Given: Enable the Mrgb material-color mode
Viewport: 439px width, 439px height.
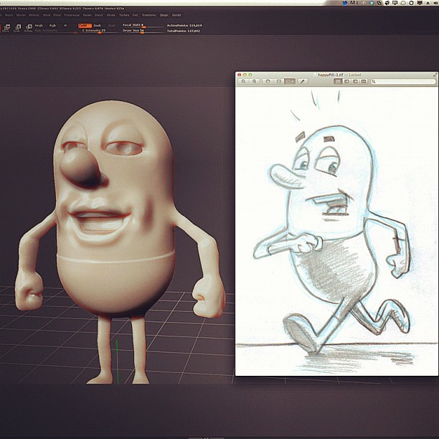Looking at the screenshot, I should [x=39, y=26].
